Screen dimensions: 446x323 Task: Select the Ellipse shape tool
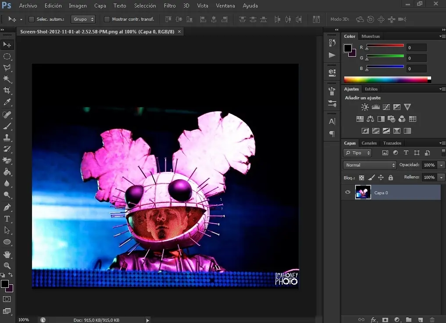[7, 242]
